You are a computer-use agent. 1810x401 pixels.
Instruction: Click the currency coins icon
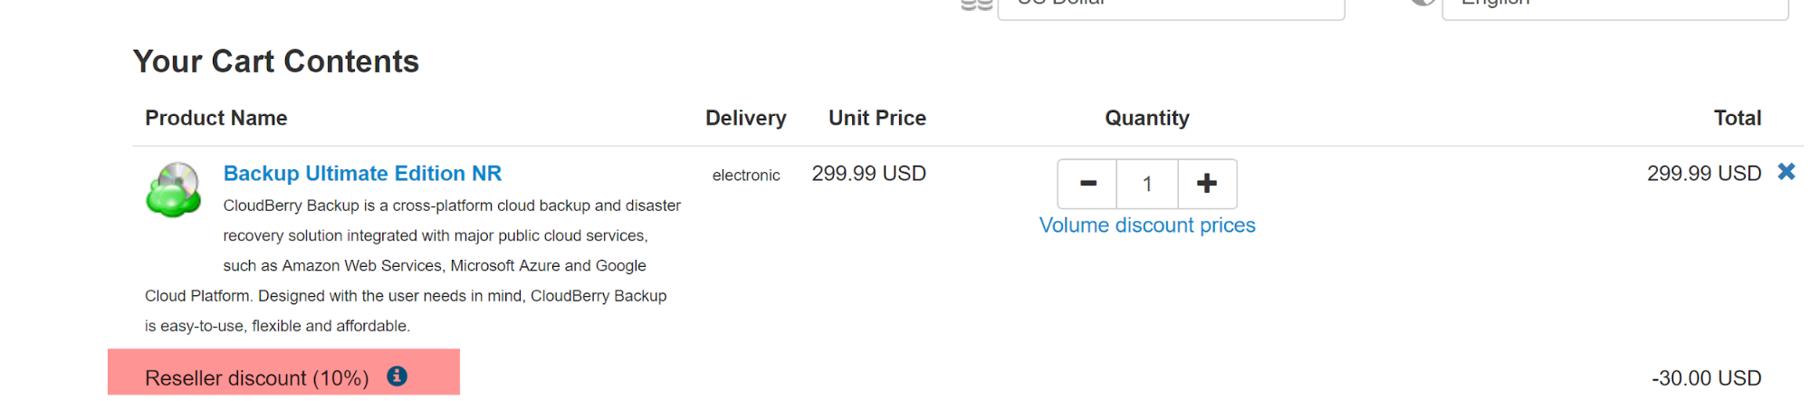point(977,5)
